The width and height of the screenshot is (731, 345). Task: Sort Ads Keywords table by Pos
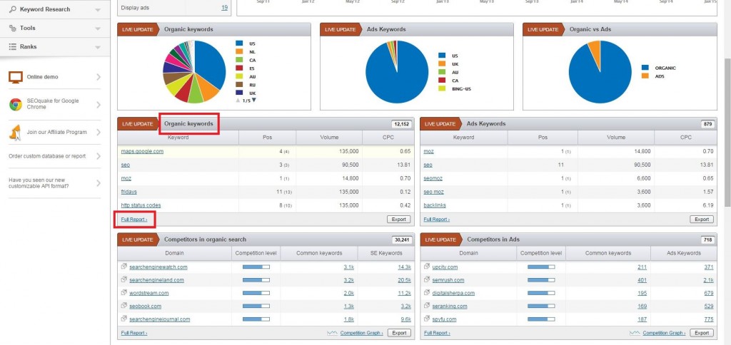tap(543, 138)
